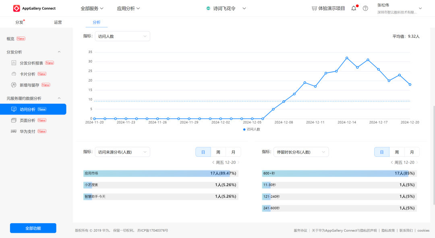The width and height of the screenshot is (435, 238).
Task: Click the 全部功能 button
Action: coord(33,228)
